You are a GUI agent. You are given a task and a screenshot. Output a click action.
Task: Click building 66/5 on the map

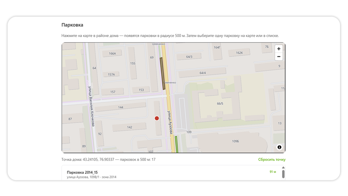[220, 103]
